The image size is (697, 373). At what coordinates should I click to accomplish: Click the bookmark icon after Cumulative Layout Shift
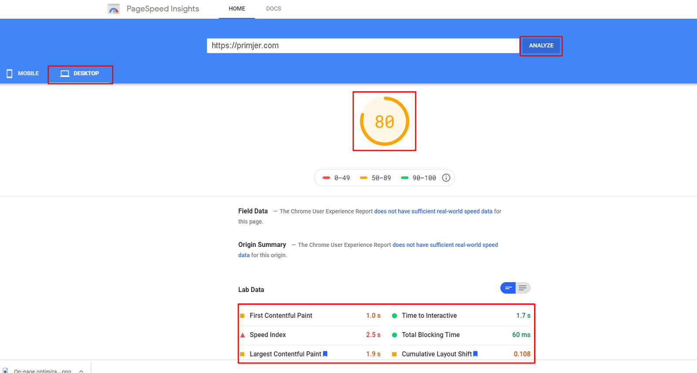coord(475,354)
